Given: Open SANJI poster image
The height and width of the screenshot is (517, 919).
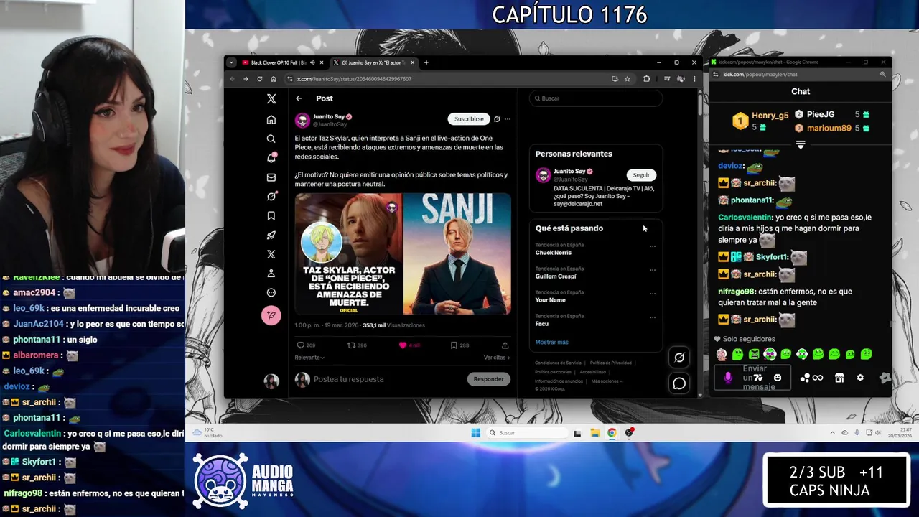Looking at the screenshot, I should [x=457, y=254].
